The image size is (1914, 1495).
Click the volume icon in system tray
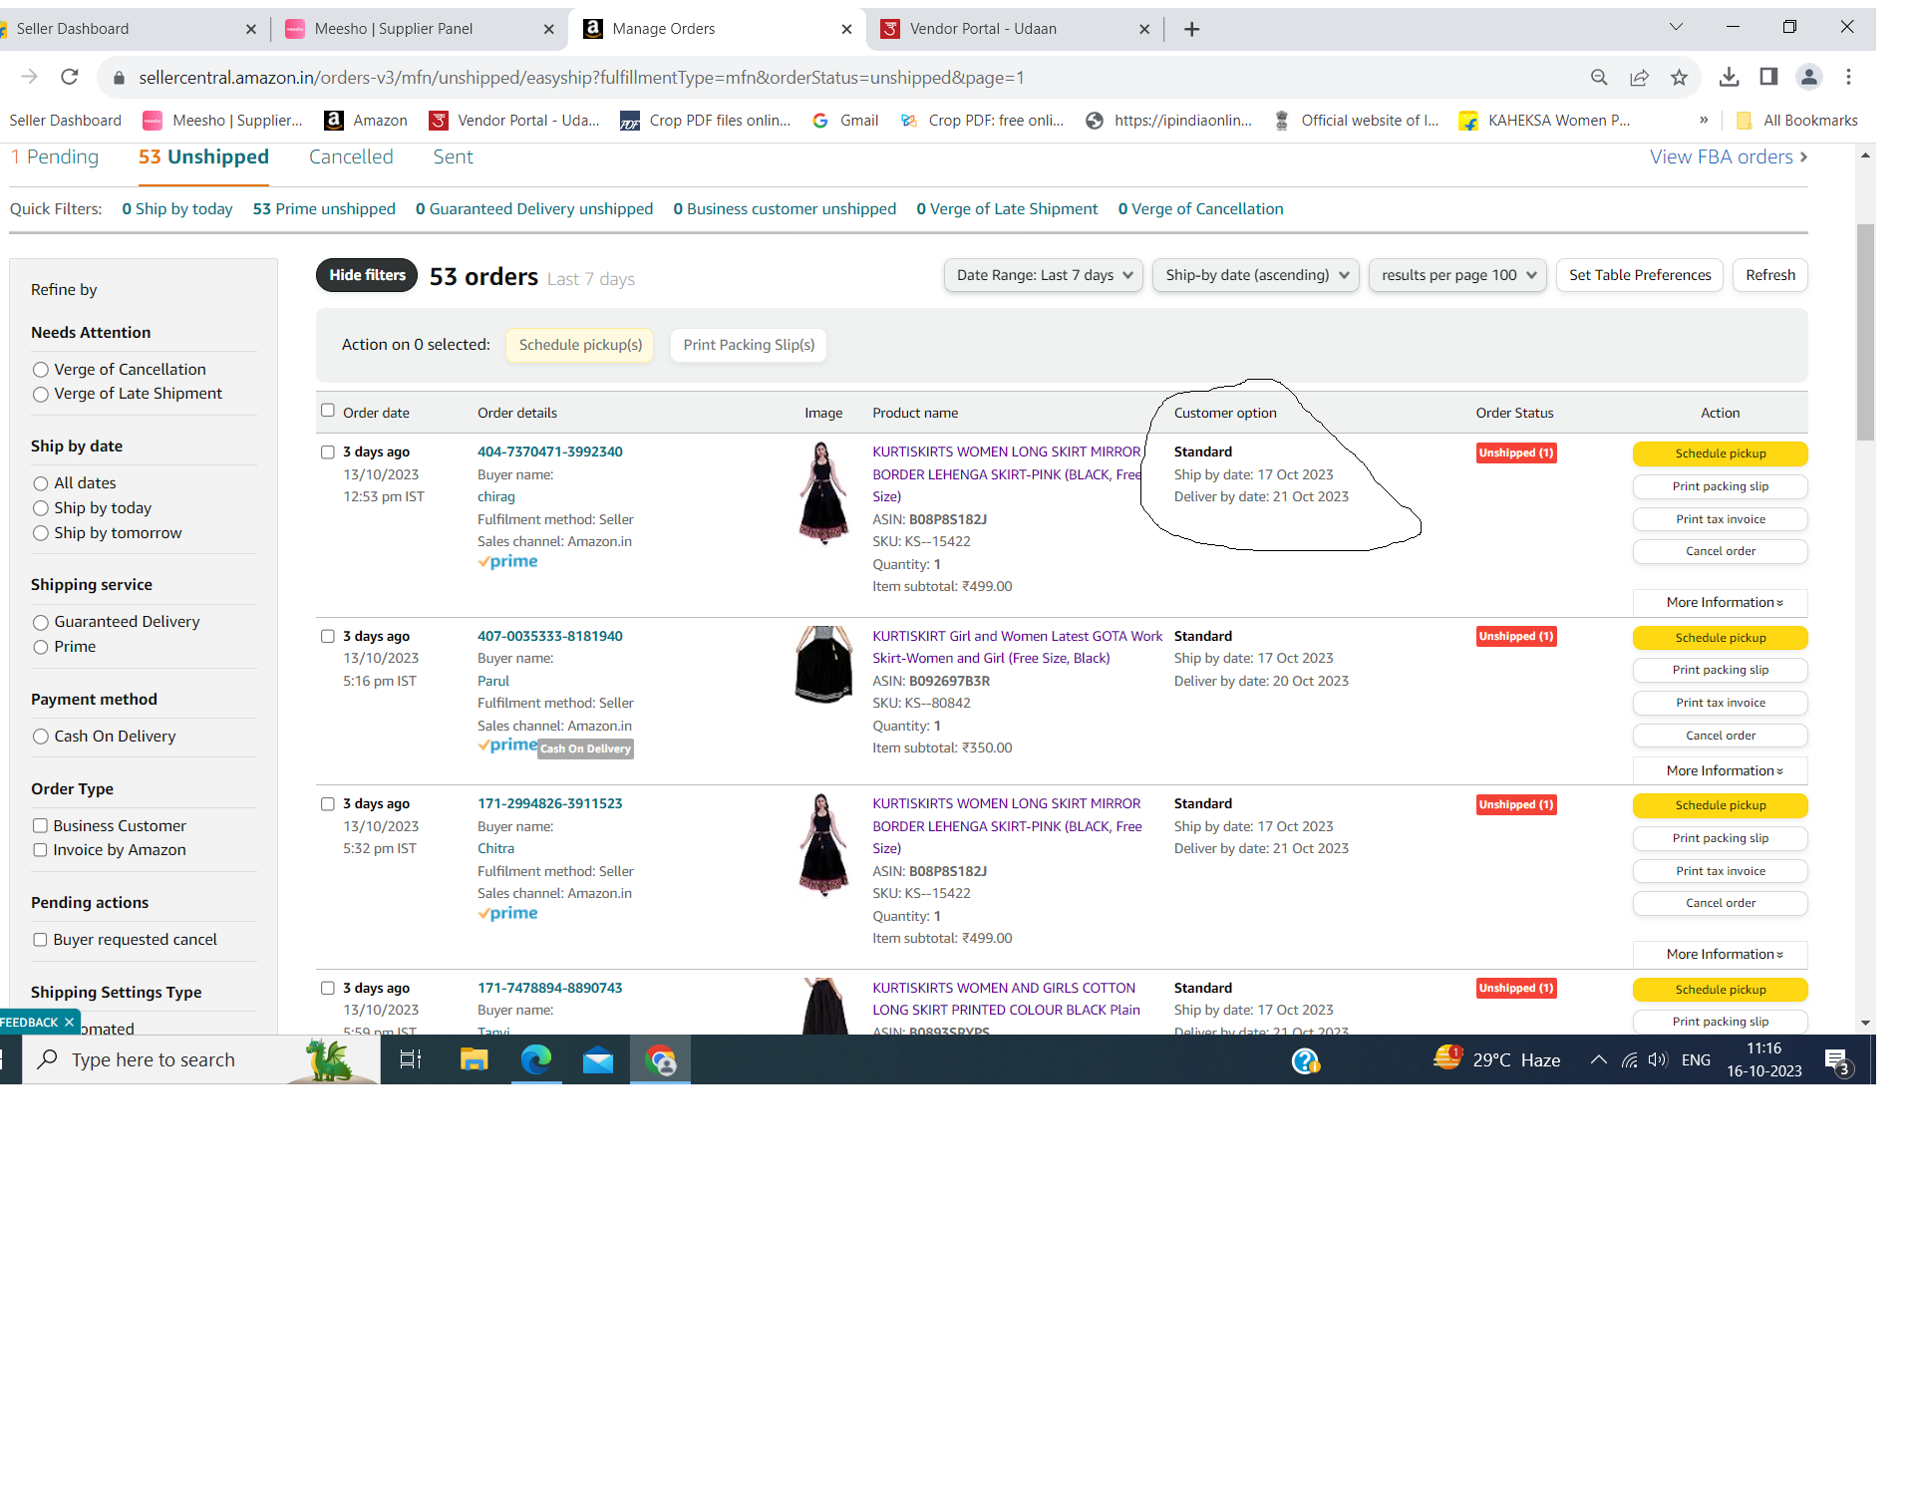(x=1658, y=1060)
